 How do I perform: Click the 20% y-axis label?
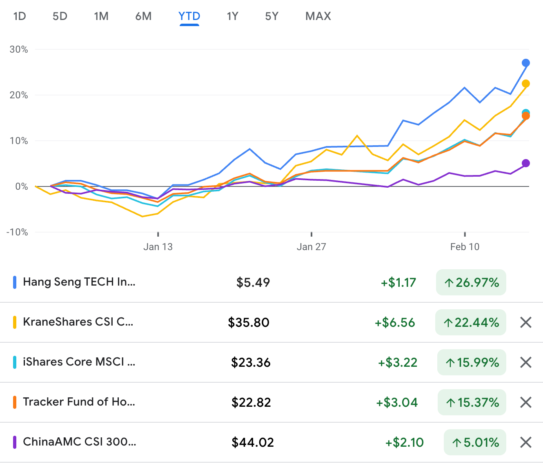point(19,95)
